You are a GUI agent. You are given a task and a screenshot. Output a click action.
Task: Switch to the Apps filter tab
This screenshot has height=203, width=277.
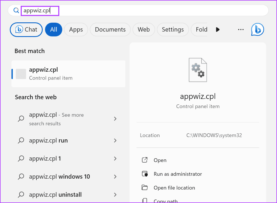click(x=76, y=30)
